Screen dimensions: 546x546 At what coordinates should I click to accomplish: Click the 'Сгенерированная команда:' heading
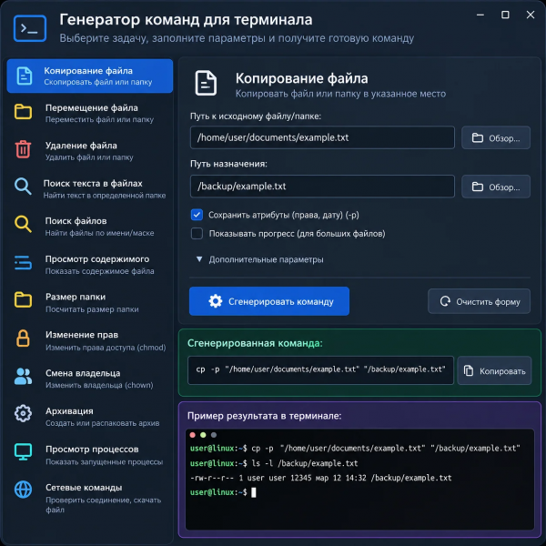[255, 343]
